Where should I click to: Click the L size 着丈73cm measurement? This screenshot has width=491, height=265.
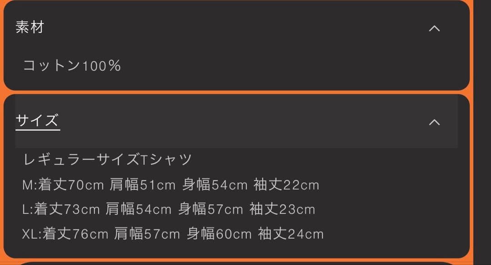point(67,209)
